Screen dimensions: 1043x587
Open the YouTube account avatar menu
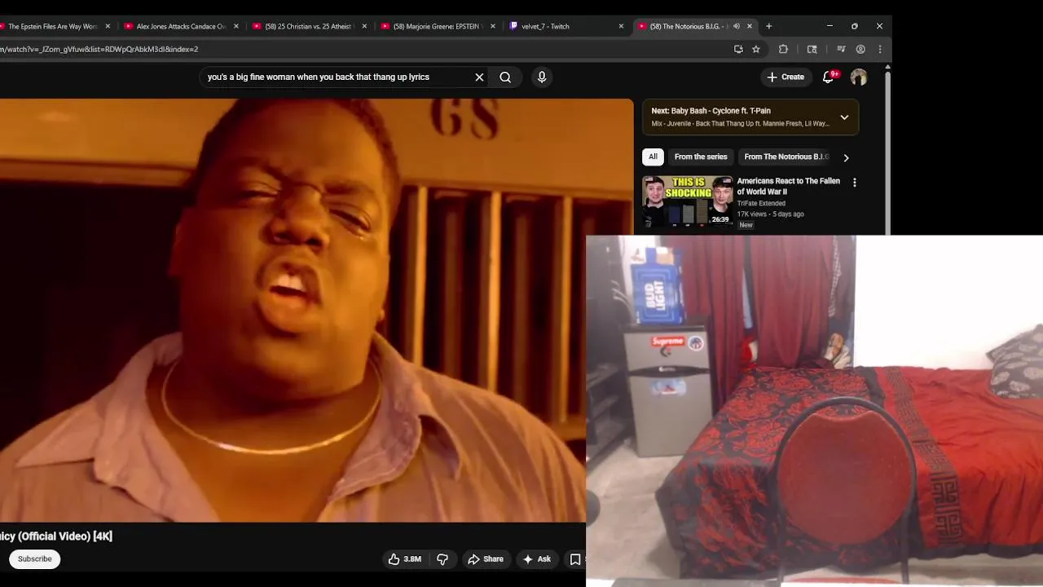[859, 77]
